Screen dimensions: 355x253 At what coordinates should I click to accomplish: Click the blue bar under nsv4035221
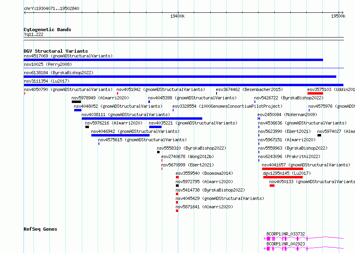tap(155, 127)
